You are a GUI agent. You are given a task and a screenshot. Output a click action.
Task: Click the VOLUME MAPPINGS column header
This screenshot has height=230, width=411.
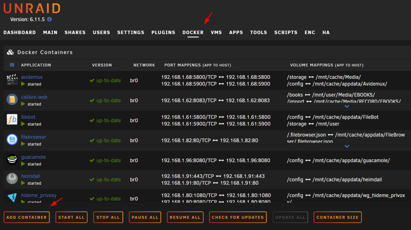tap(327, 65)
